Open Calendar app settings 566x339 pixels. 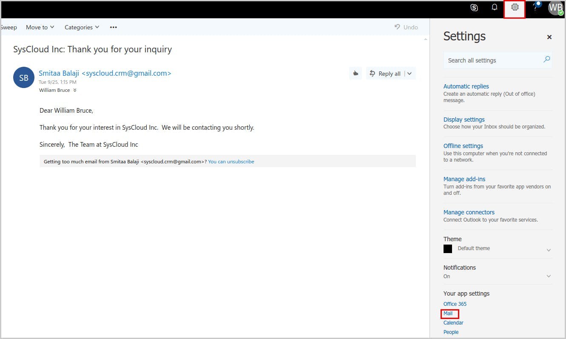453,323
